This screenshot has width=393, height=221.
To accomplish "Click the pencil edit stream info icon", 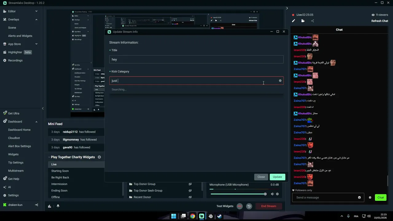I will pyautogui.click(x=294, y=21).
